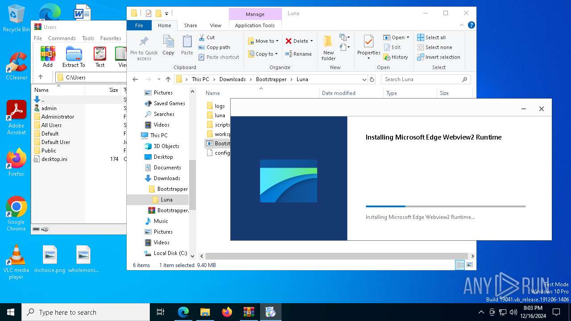Open Windows Start menu

point(11,312)
